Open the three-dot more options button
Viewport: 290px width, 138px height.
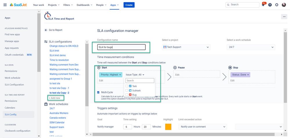click(x=284, y=17)
